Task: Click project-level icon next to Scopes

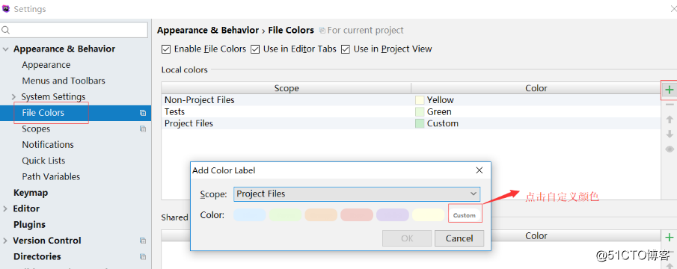Action: point(142,129)
